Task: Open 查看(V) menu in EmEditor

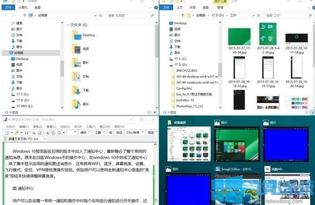Action: click(x=51, y=126)
